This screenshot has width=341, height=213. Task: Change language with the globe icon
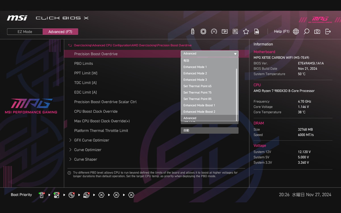click(x=296, y=32)
